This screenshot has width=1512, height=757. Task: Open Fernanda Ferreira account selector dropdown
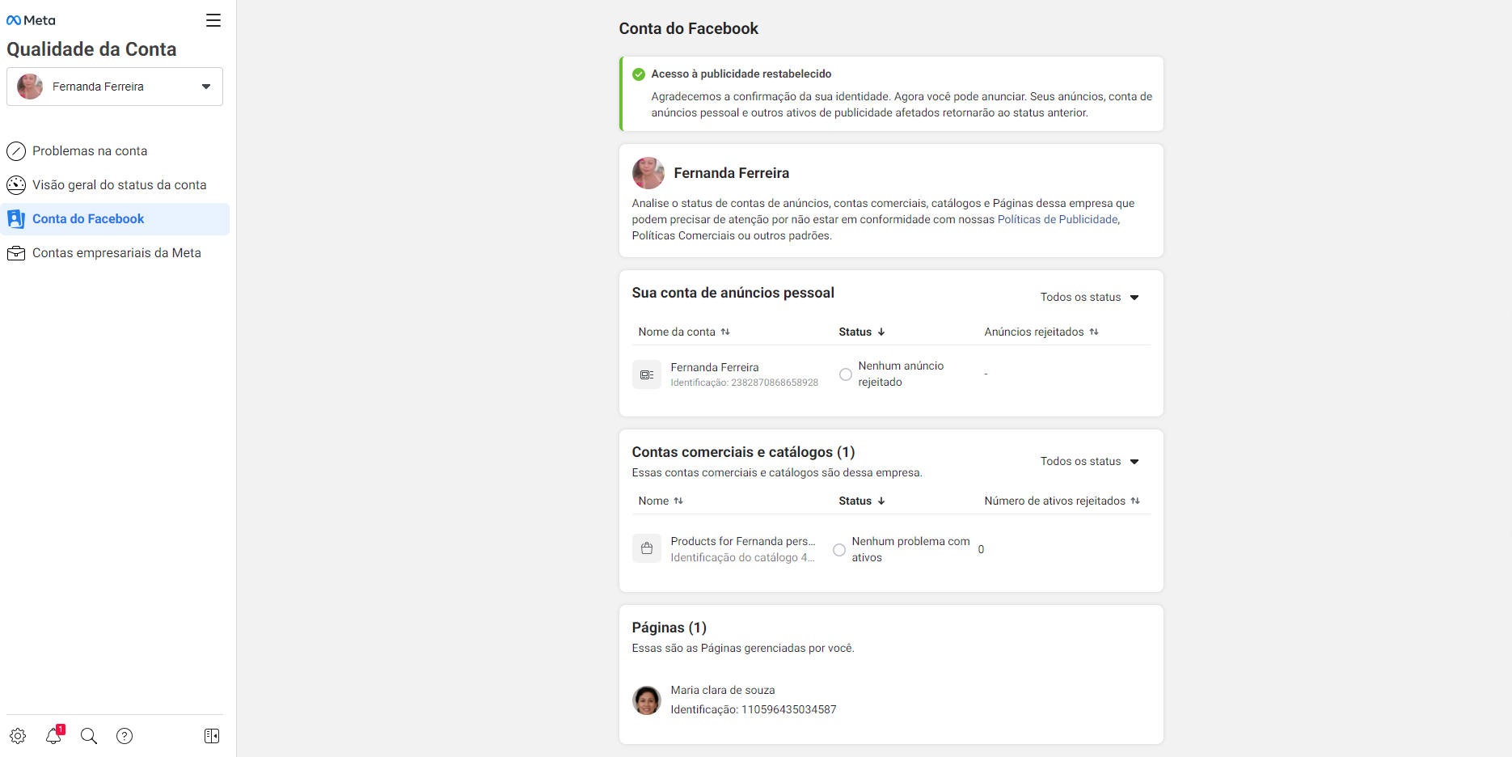click(115, 87)
